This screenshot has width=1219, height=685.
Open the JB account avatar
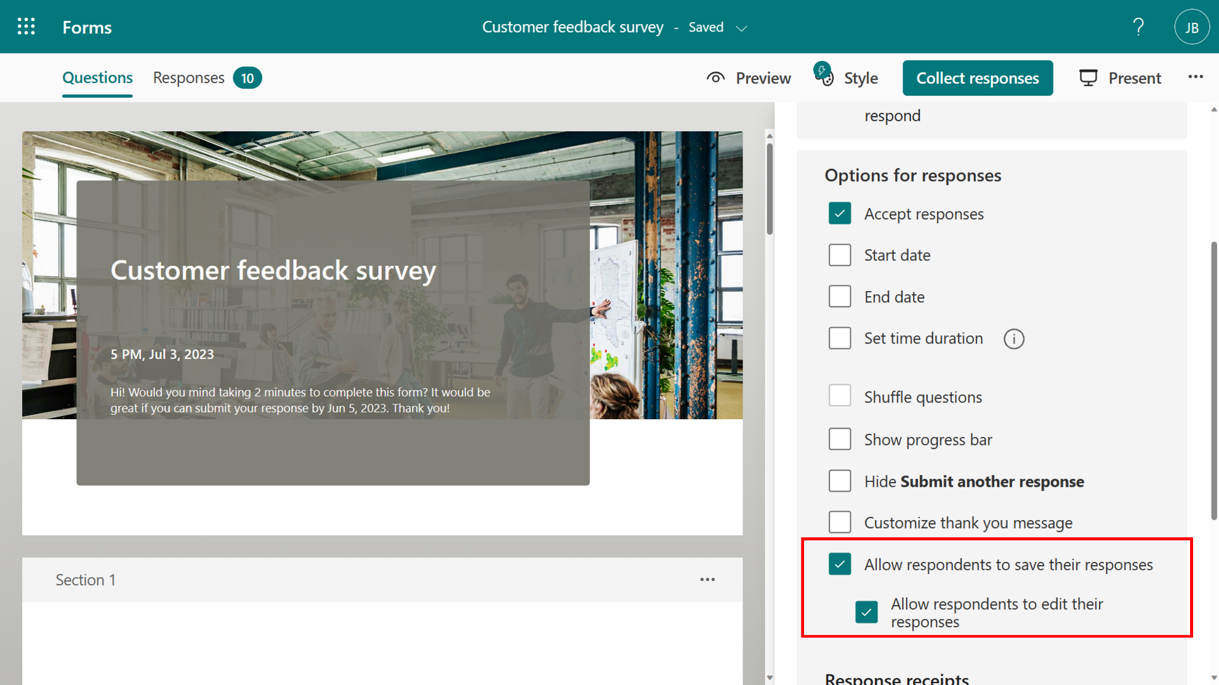click(1191, 27)
